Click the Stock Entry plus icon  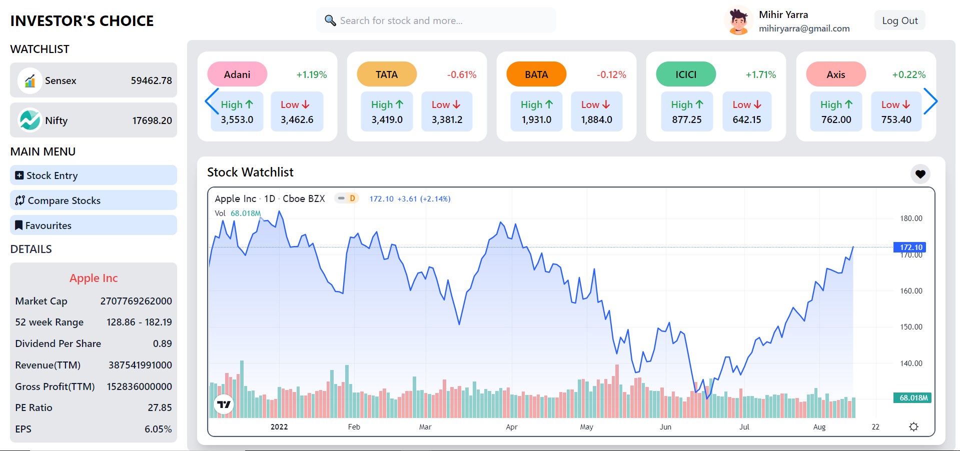tap(19, 175)
